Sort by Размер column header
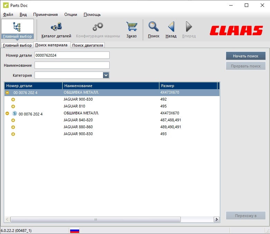The height and width of the screenshot is (234, 270). pyautogui.click(x=188, y=86)
